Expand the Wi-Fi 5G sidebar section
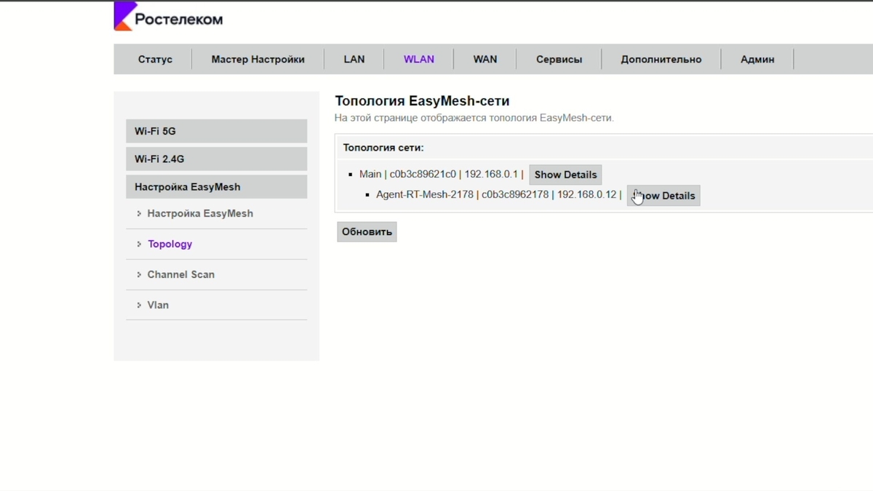 click(x=216, y=132)
